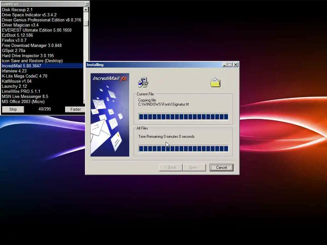Select "Driver Genius Professional Edition v8.0.316"
Viewport: 327px width, 245px height.
42,20
